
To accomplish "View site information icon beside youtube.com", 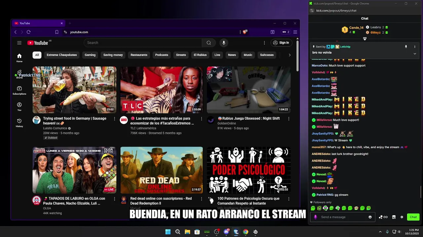I will (x=65, y=32).
